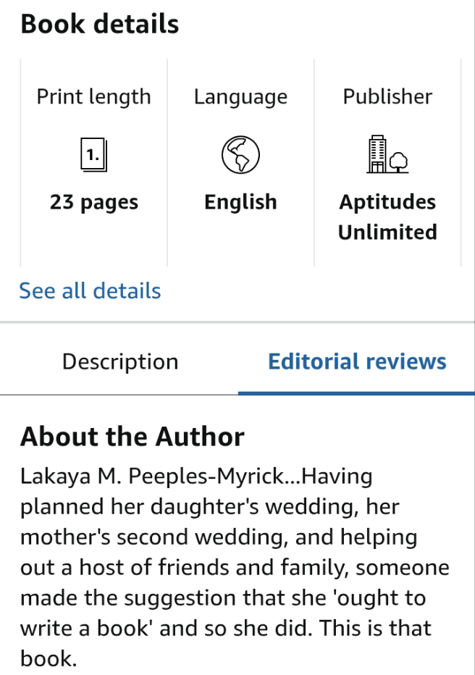Viewport: 475px width, 675px height.
Task: Click the '23 pages' value
Action: pyautogui.click(x=94, y=202)
